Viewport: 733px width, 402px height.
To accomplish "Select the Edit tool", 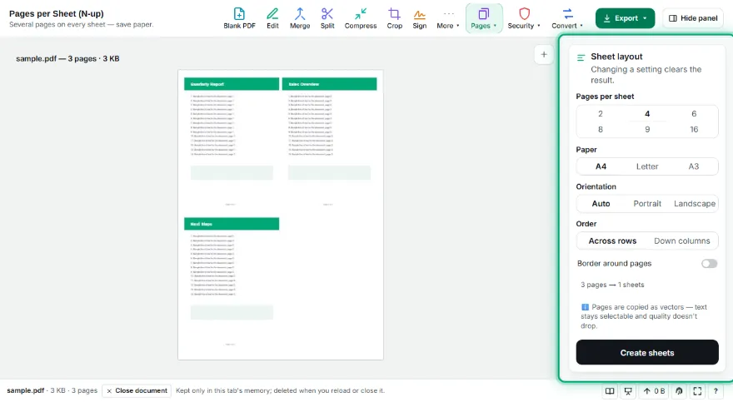I will (x=272, y=18).
